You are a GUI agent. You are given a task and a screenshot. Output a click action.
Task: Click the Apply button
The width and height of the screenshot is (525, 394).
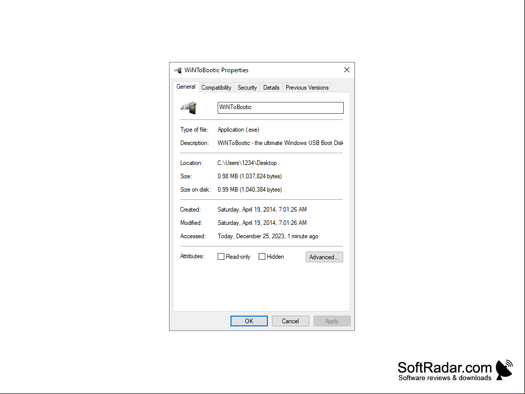pos(332,321)
